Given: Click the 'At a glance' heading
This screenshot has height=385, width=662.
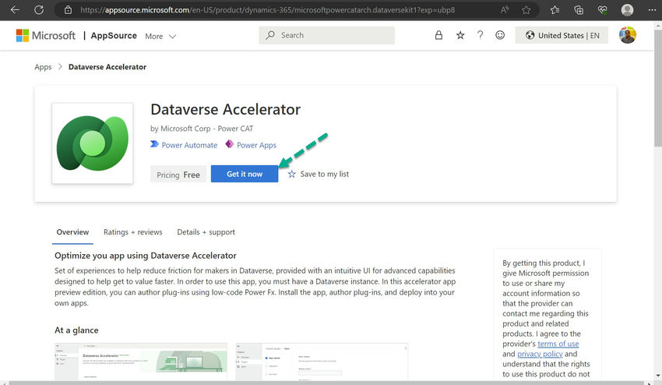Looking at the screenshot, I should (76, 330).
